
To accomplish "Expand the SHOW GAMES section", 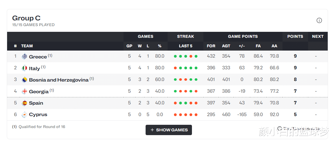I will [169, 130].
